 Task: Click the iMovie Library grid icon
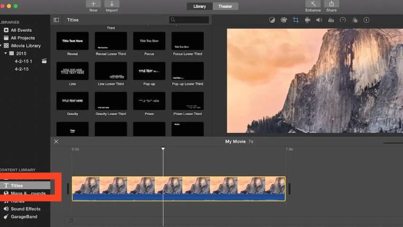click(x=6, y=46)
